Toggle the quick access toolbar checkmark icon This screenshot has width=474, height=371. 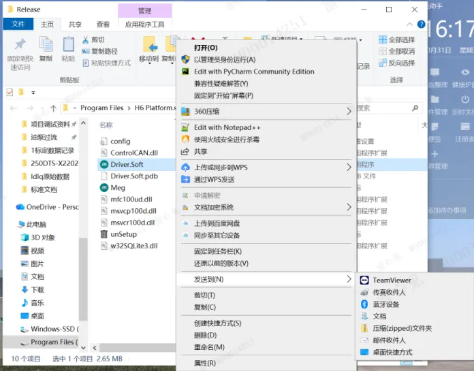click(x=10, y=92)
